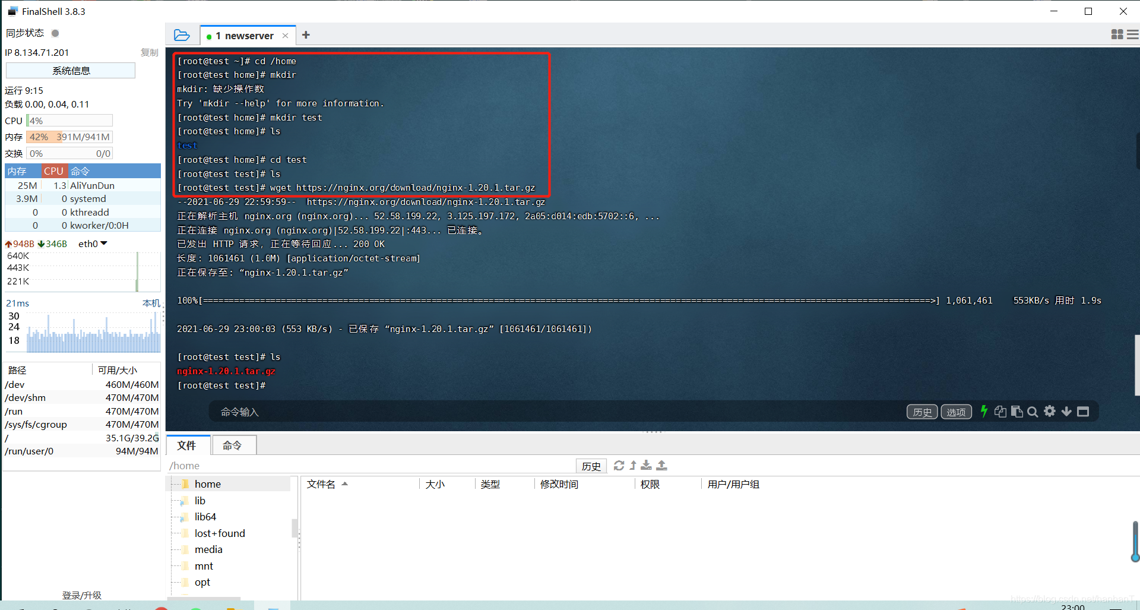Select the home folder in tree
Screen dimensions: 1140x610
207,484
